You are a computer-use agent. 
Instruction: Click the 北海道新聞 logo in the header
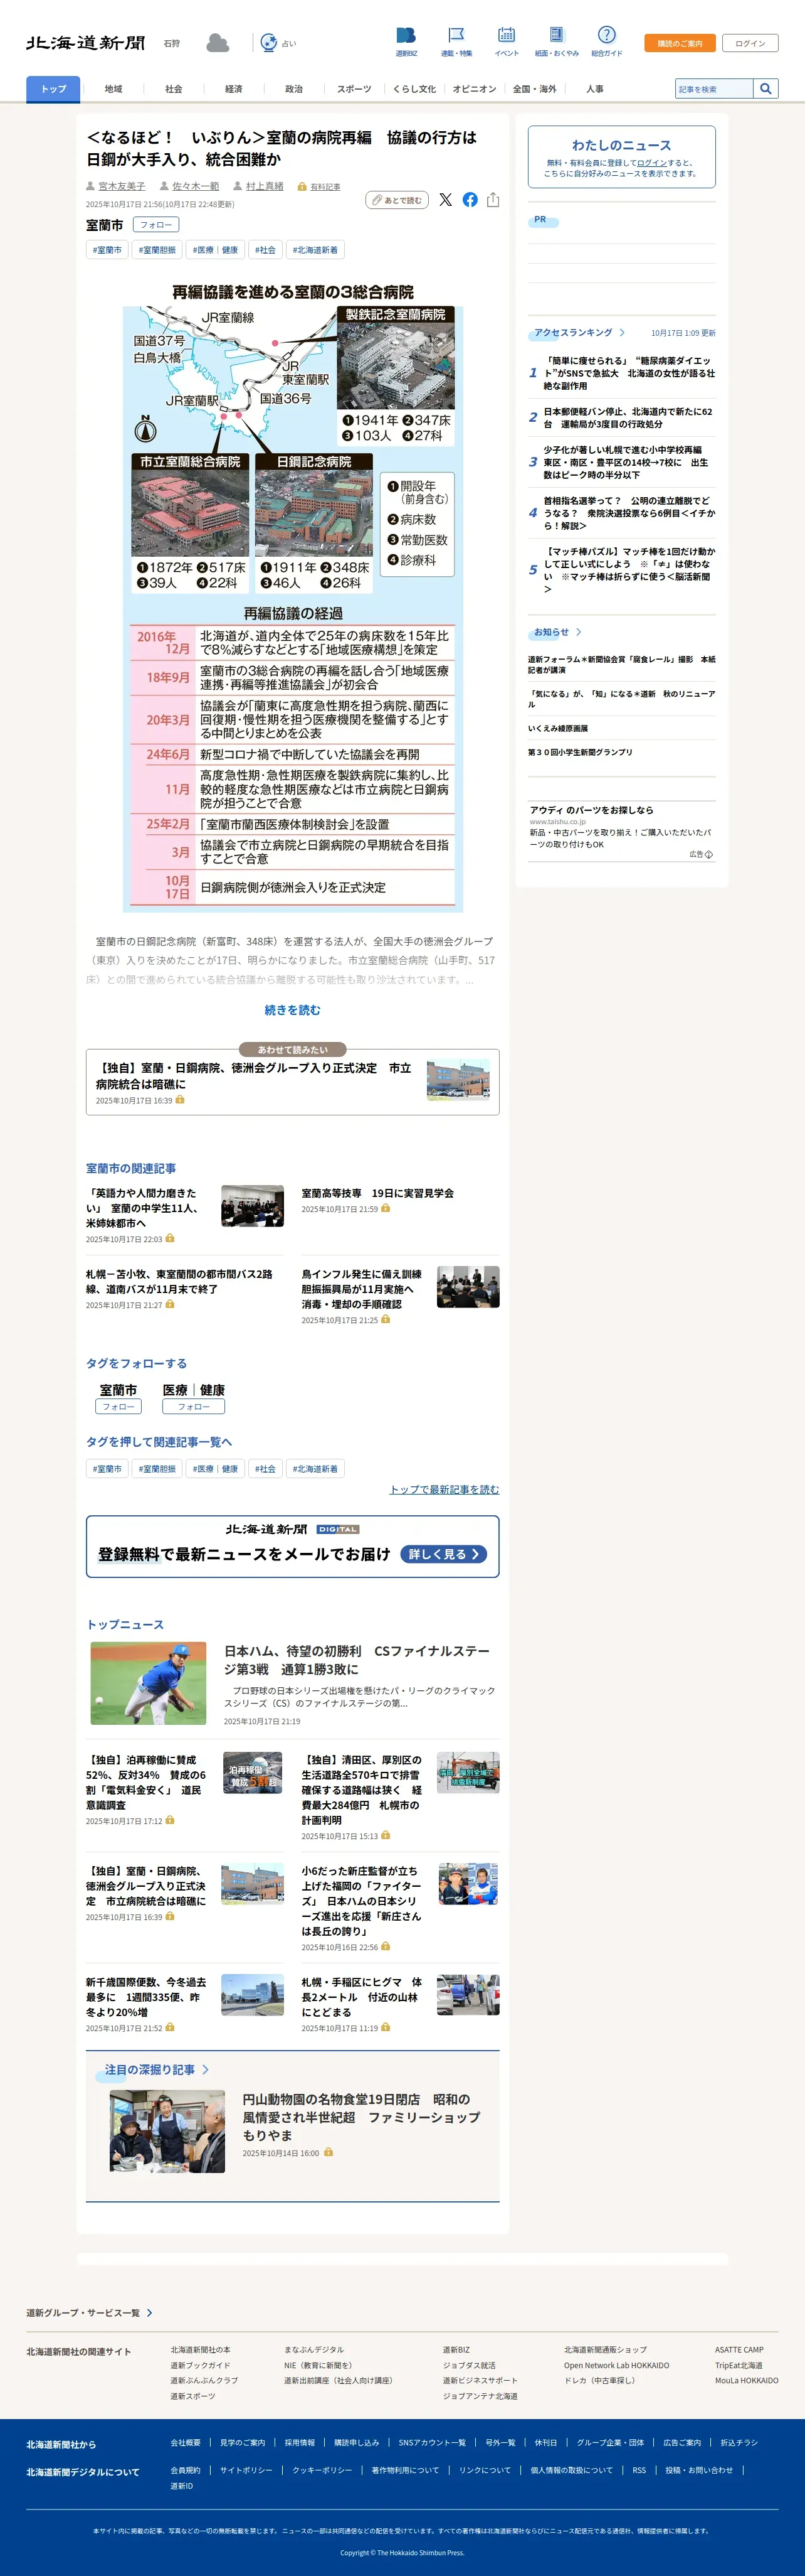pos(86,43)
